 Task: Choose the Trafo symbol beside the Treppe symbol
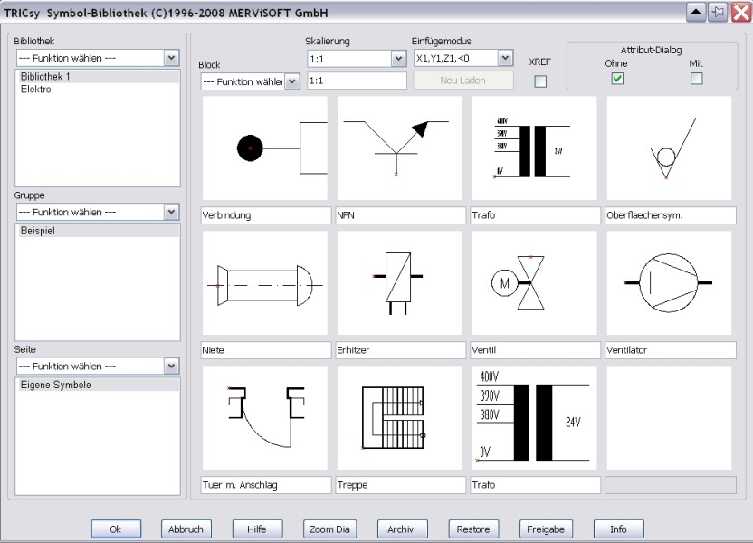pyautogui.click(x=535, y=418)
